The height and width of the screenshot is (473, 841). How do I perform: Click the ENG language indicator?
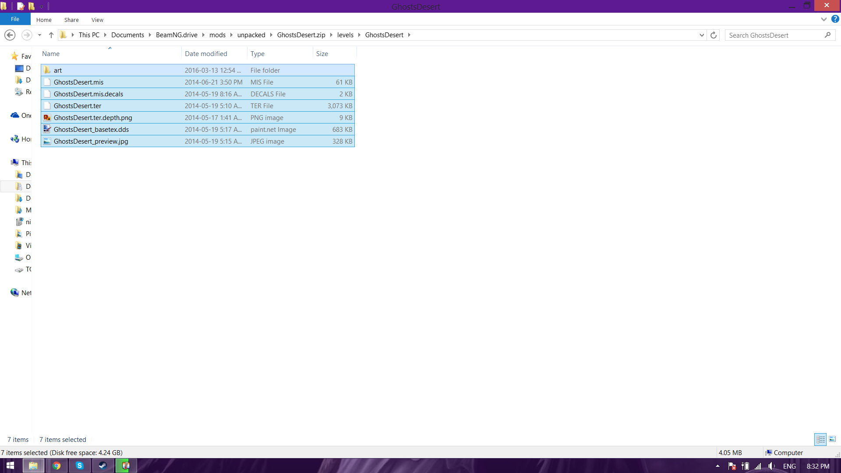pyautogui.click(x=789, y=466)
